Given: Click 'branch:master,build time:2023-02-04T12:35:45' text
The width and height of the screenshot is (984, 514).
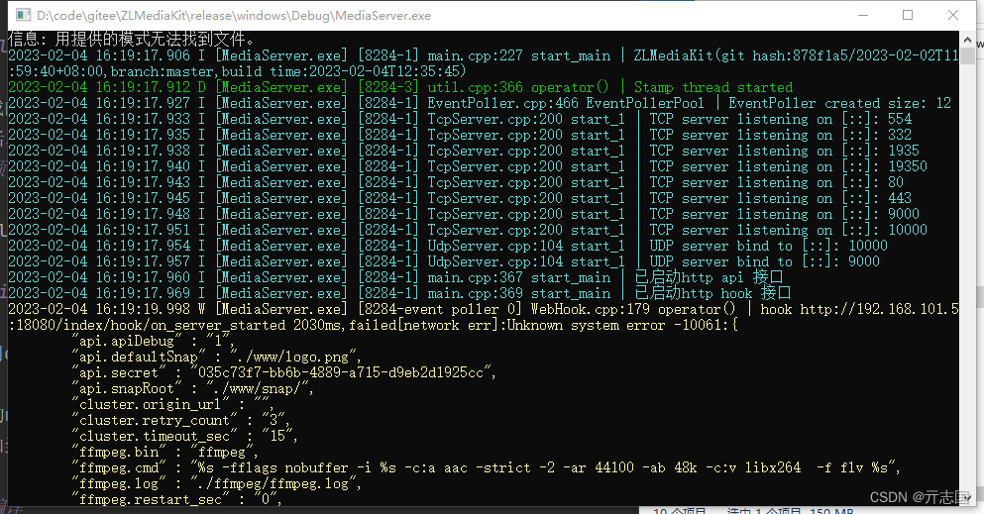Looking at the screenshot, I should click(288, 71).
